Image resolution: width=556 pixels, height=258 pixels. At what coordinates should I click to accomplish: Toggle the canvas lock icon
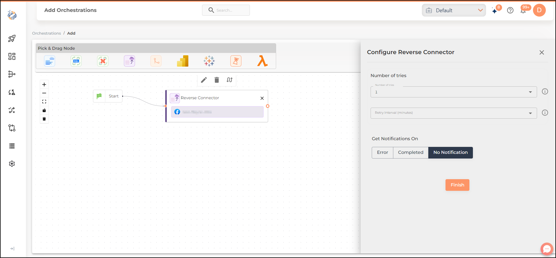(44, 110)
